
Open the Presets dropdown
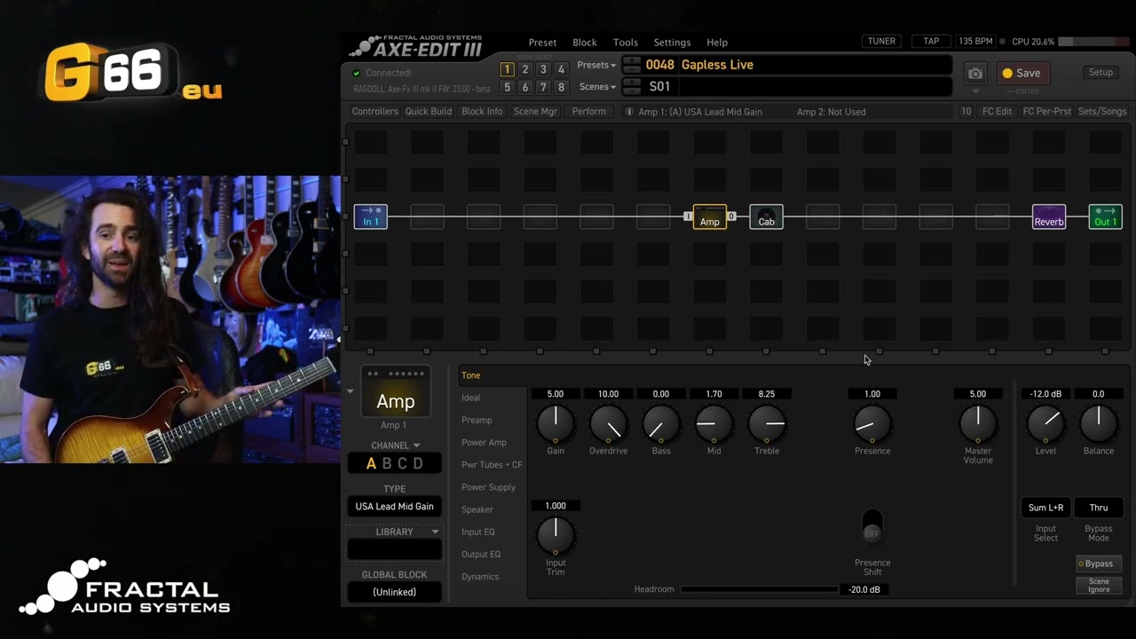click(x=596, y=65)
